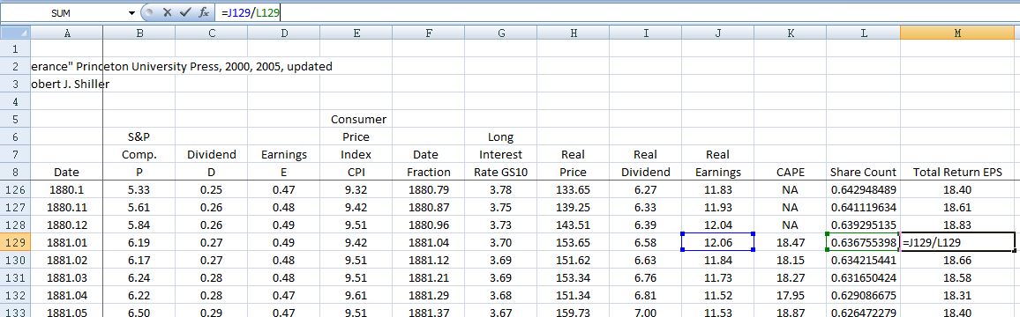Open the Insert Function fx dialog
This screenshot has width=1020, height=317.
[x=204, y=12]
